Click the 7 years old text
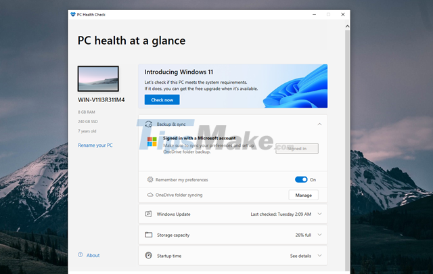Image resolution: width=433 pixels, height=274 pixels. tap(87, 131)
